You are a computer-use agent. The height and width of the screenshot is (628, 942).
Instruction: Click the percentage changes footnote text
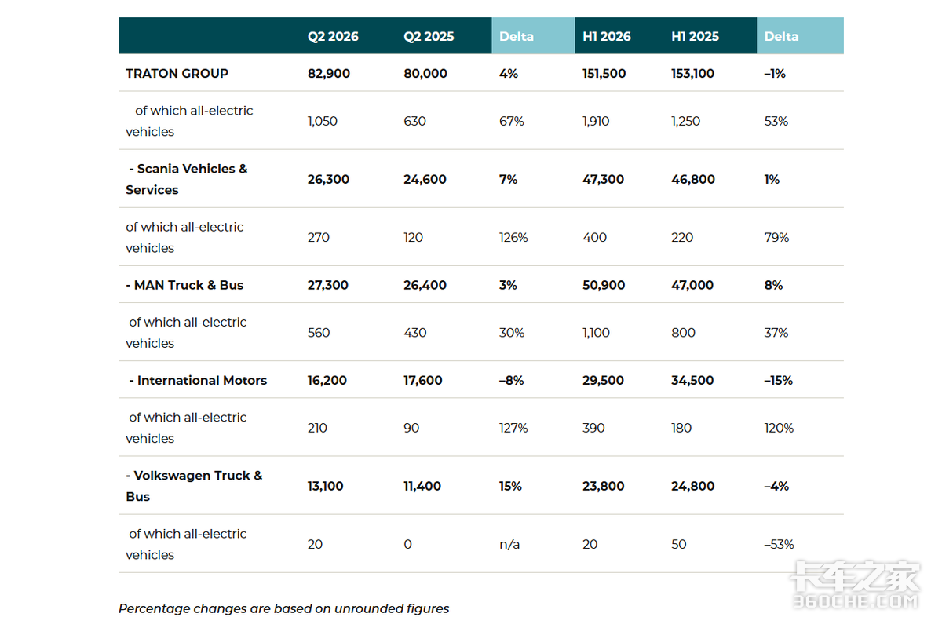[284, 608]
